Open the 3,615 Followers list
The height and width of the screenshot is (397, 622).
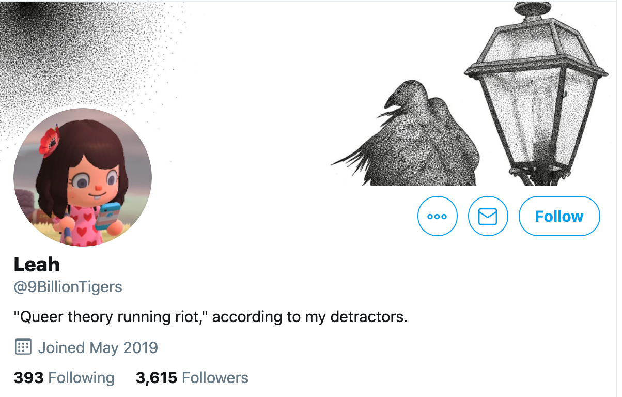coord(192,378)
